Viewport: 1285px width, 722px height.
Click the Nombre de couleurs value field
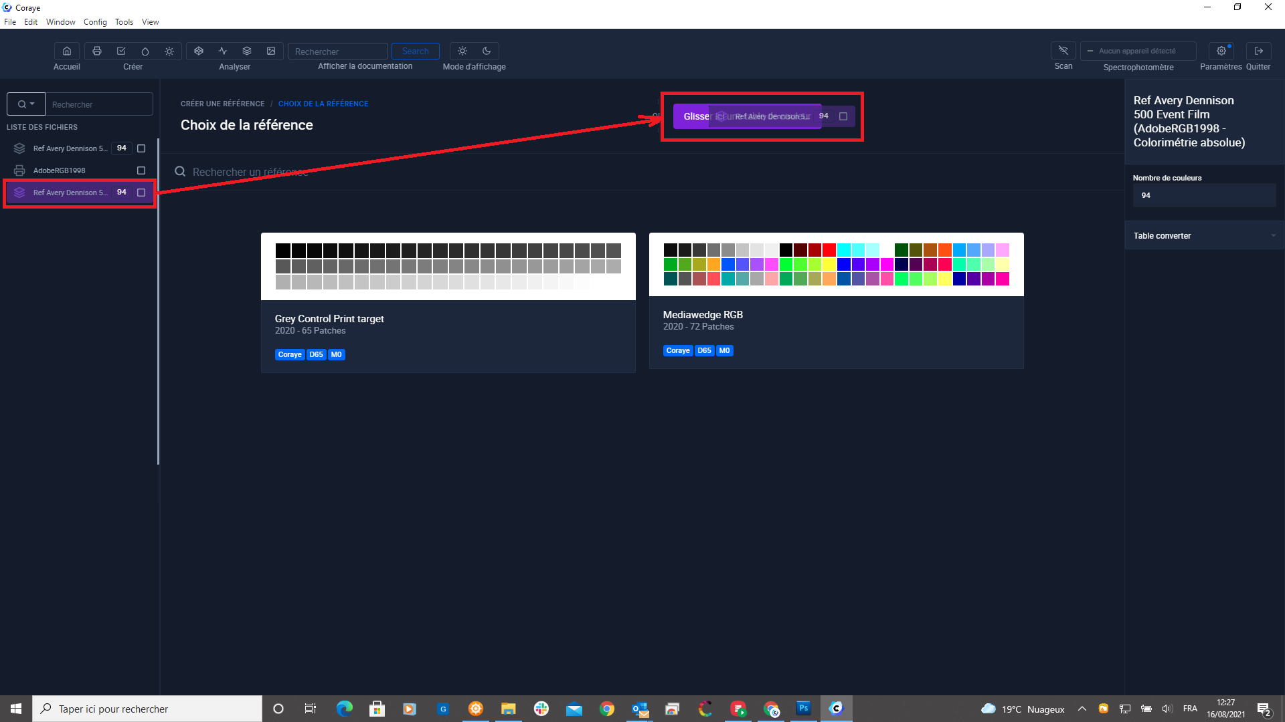1205,195
